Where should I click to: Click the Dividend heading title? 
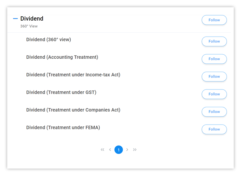[32, 19]
